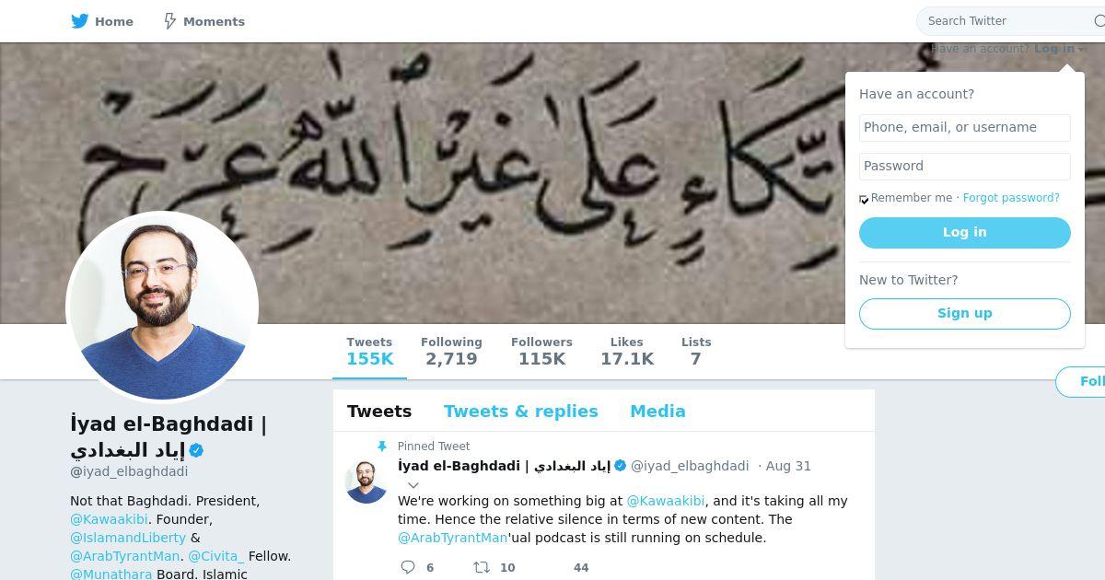Click the Twitter bird Home icon

coord(80,21)
